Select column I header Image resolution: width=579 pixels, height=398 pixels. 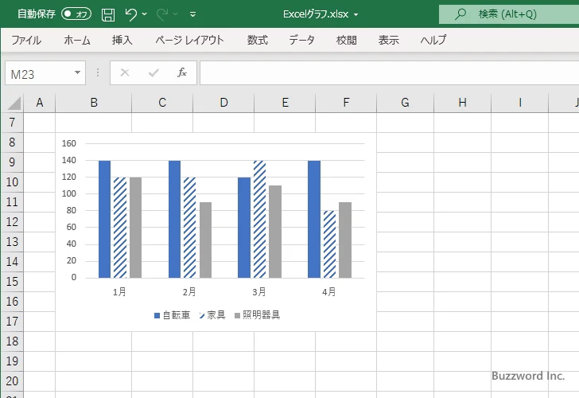pyautogui.click(x=520, y=103)
